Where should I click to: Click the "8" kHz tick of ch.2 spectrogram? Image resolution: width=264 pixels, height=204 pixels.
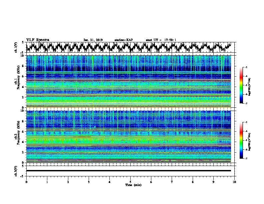tap(23, 121)
